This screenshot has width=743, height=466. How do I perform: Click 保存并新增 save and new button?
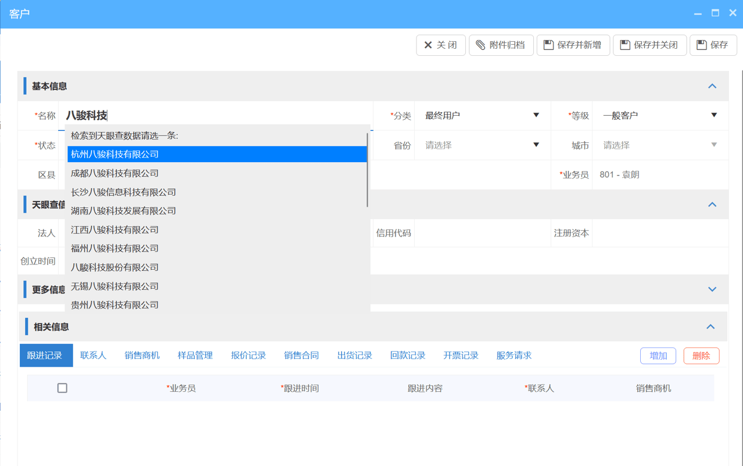pos(573,45)
